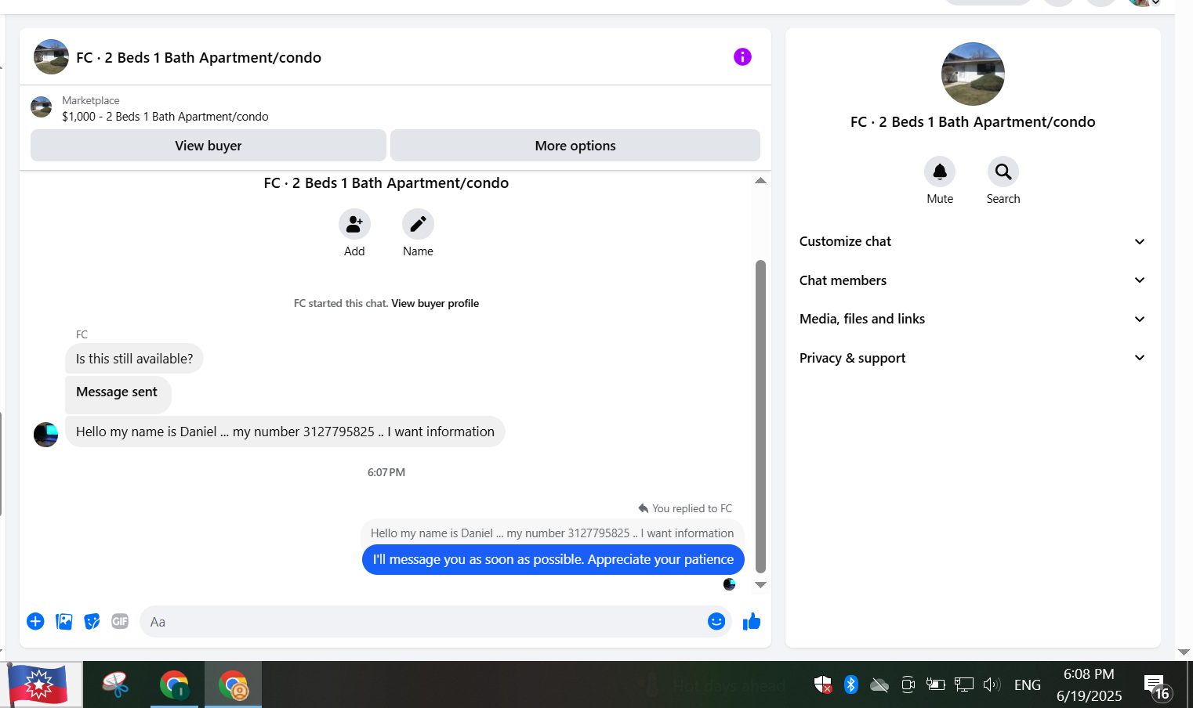Open Snipping Tool in taskbar
This screenshot has height=708, width=1193.
pos(116,685)
